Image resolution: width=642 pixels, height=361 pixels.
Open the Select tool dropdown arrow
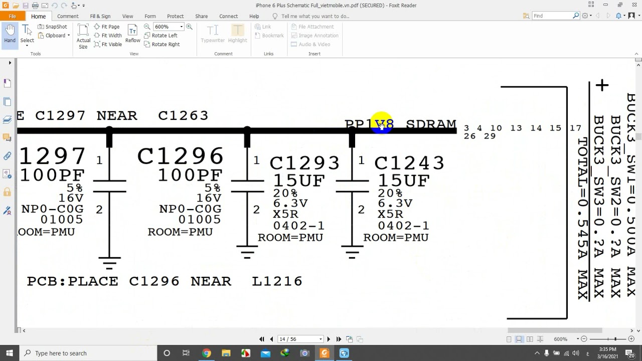27,46
